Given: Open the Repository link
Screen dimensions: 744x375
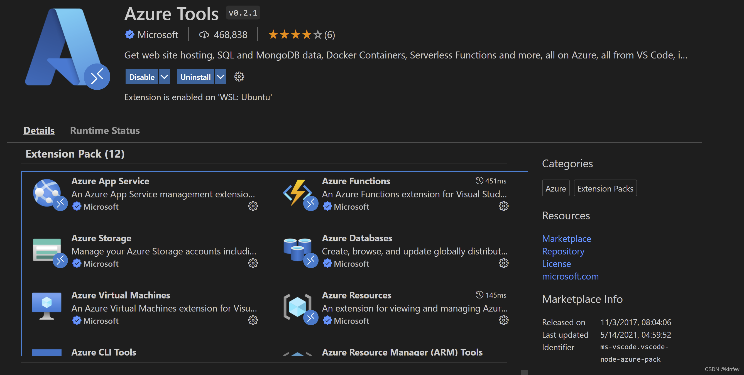Looking at the screenshot, I should point(563,251).
